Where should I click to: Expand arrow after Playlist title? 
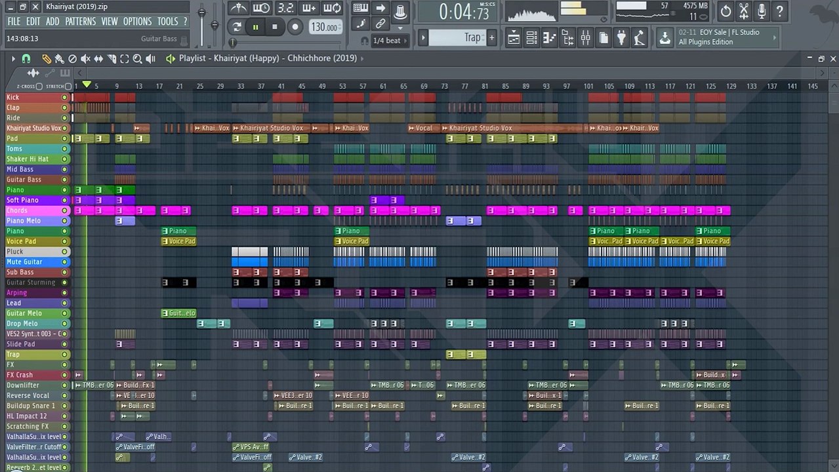coord(362,58)
